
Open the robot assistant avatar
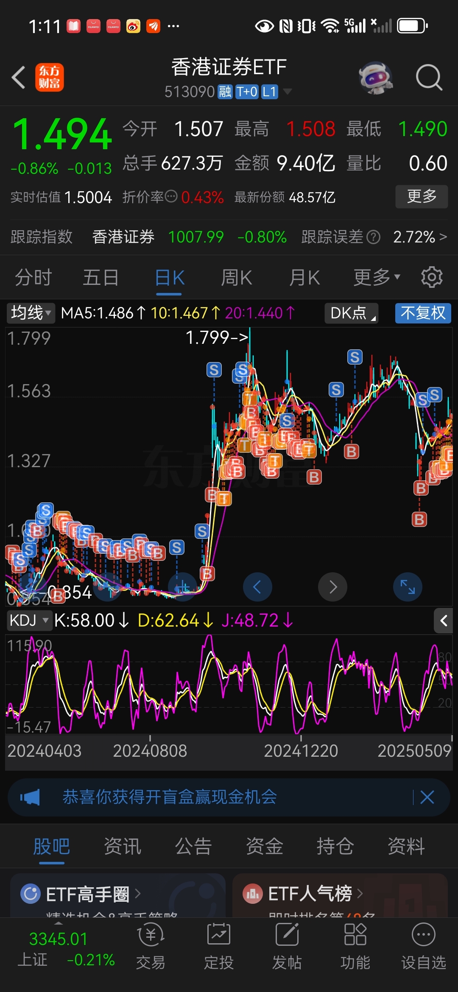[x=376, y=78]
